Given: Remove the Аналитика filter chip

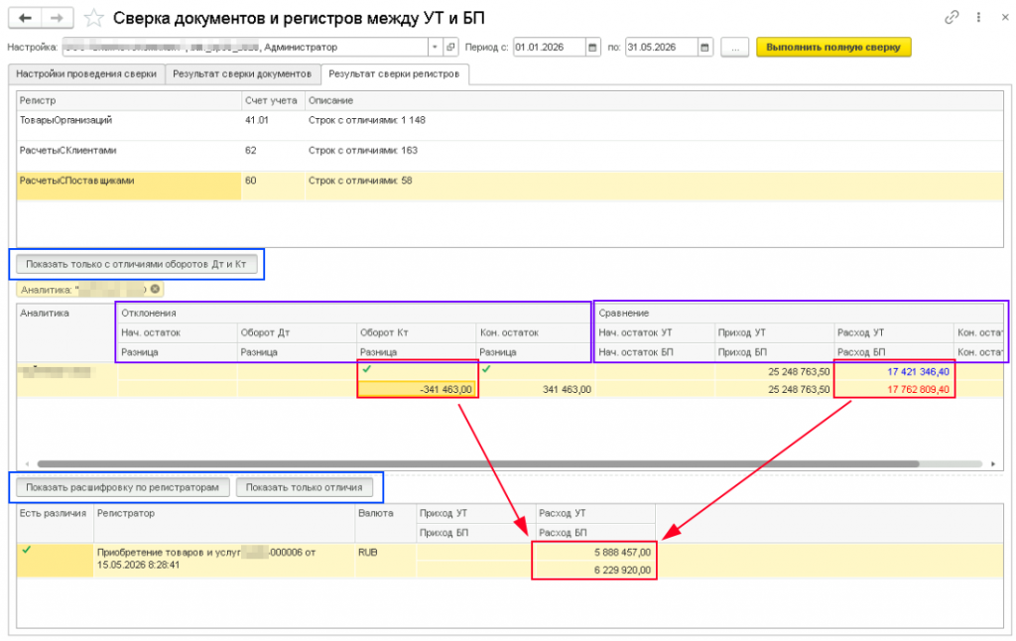Looking at the screenshot, I should point(155,289).
